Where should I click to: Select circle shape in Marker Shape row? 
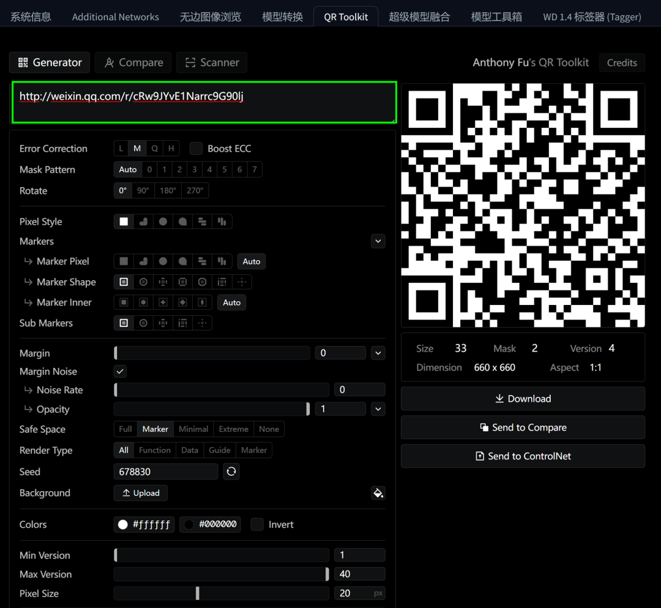[x=143, y=282]
